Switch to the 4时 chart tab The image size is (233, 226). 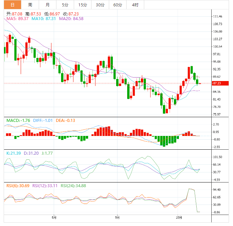pyautogui.click(x=135, y=5)
